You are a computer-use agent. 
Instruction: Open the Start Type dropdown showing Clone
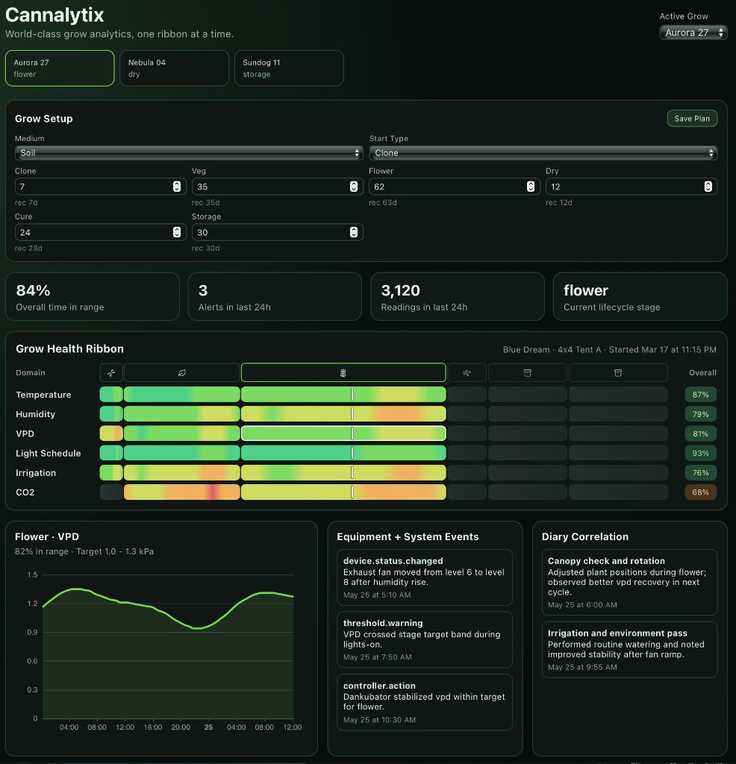pyautogui.click(x=543, y=153)
